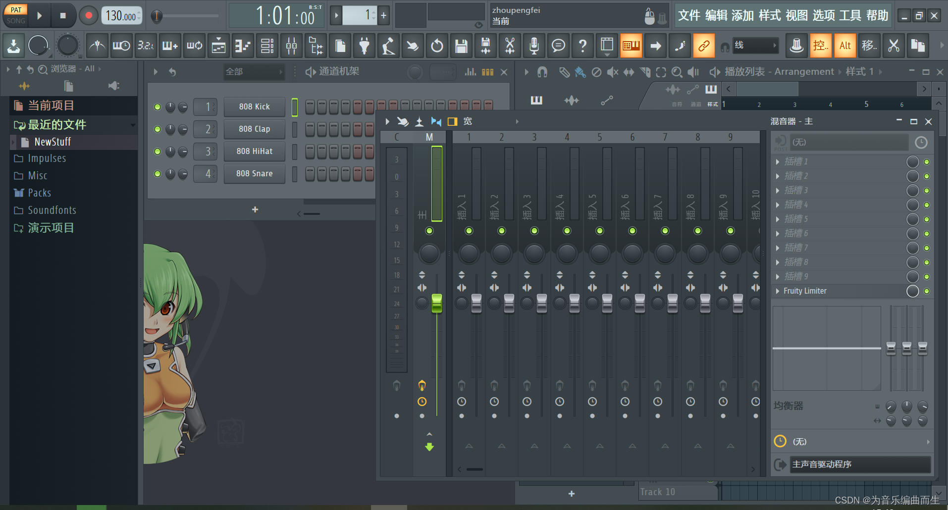Image resolution: width=948 pixels, height=510 pixels.
Task: Mute the 808 Kick channel light
Action: [x=157, y=106]
